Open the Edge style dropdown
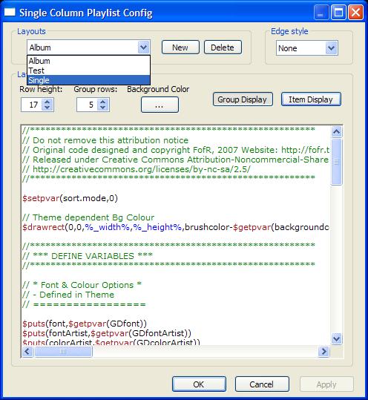 click(x=331, y=48)
